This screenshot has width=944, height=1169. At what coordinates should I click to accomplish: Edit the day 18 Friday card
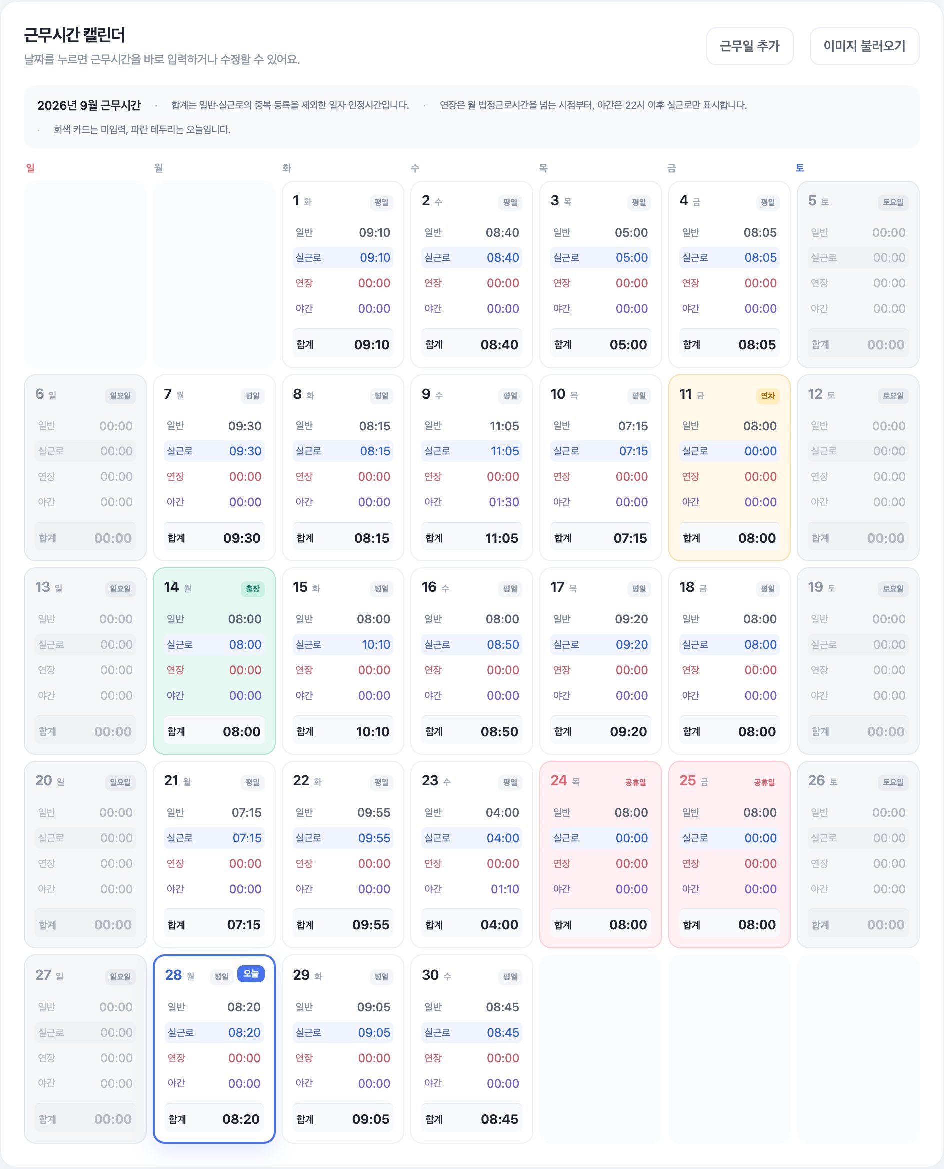pyautogui.click(x=730, y=661)
